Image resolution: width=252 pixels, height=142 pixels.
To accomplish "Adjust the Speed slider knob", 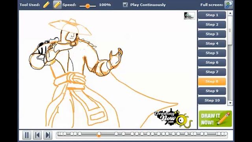I will [87, 6].
